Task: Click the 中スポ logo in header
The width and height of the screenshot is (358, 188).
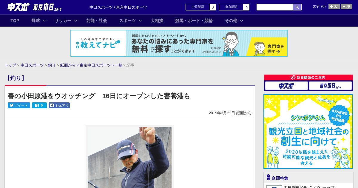Action: tap(18, 7)
